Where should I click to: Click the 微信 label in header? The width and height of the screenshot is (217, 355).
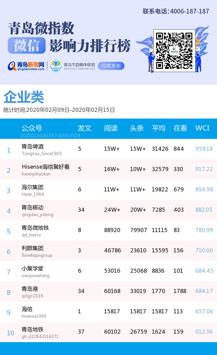(26, 46)
